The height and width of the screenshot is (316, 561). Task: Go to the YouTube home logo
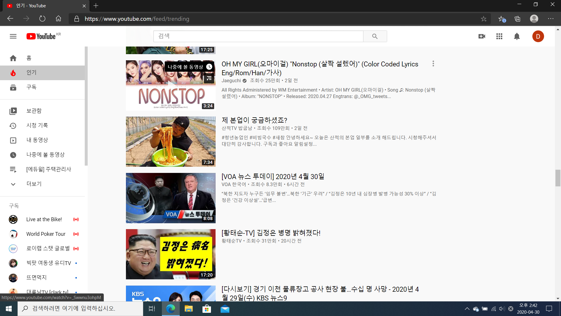click(x=41, y=36)
